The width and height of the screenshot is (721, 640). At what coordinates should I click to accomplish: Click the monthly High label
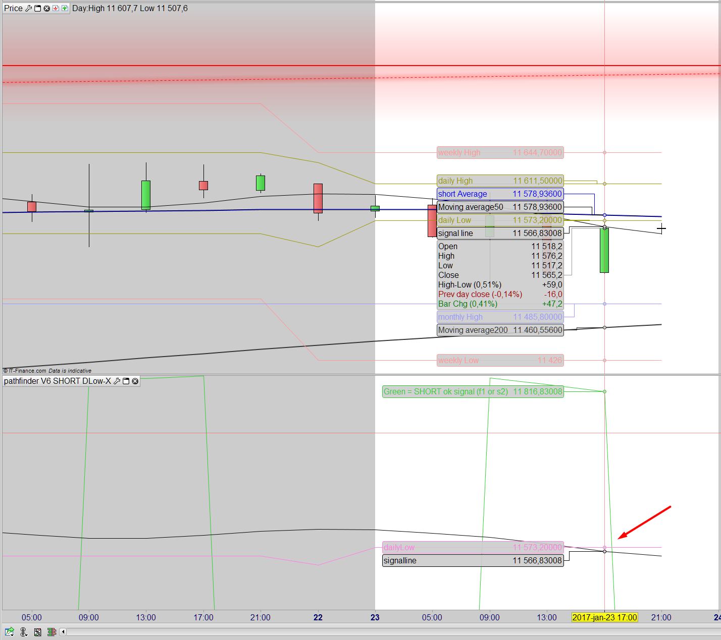(500, 317)
